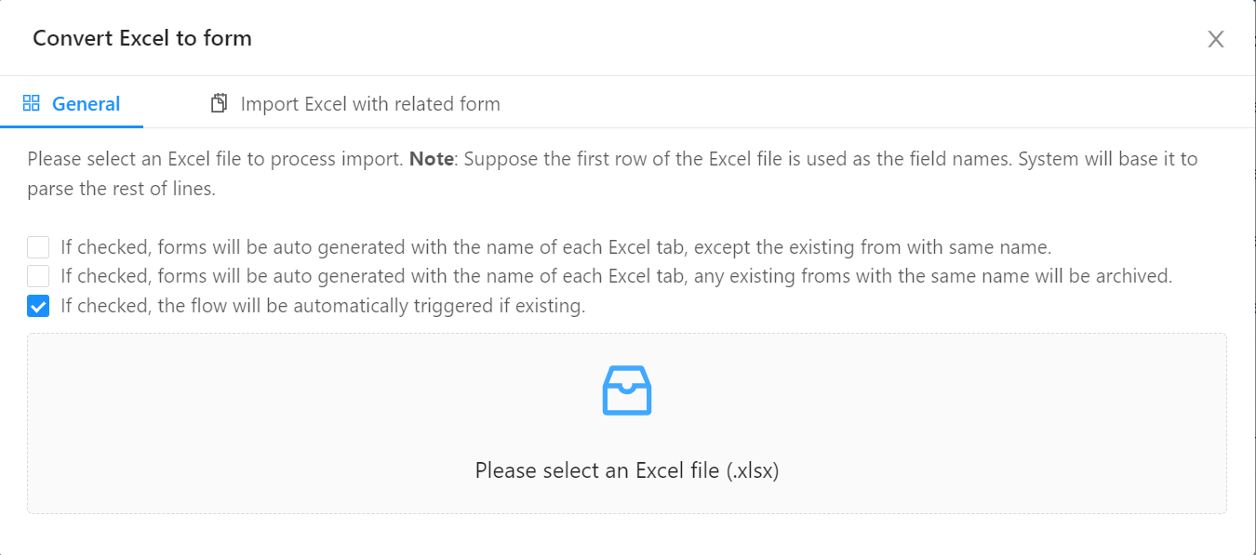
Task: Close the Convert Excel to form dialog
Action: coord(1215,39)
